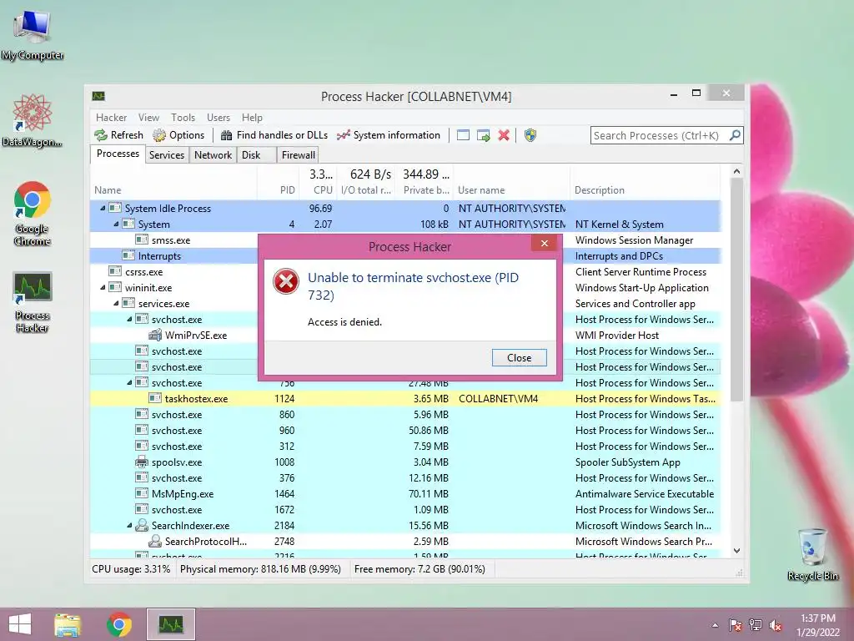This screenshot has width=854, height=641.
Task: Open System information graph window
Action: [x=389, y=135]
